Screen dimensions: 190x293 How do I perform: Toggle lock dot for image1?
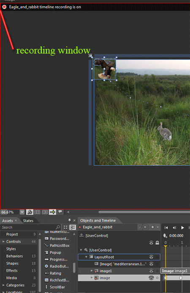click(157, 271)
